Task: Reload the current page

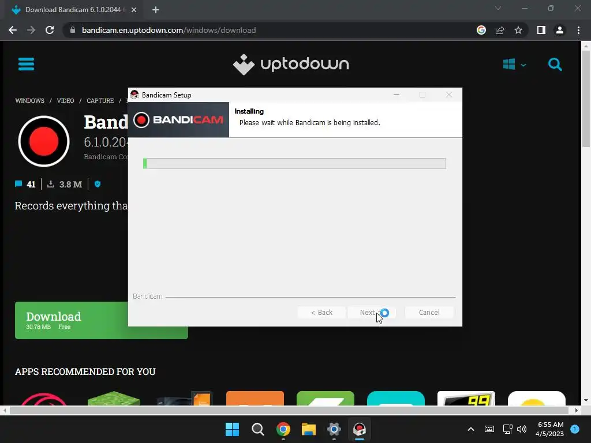Action: [x=50, y=30]
